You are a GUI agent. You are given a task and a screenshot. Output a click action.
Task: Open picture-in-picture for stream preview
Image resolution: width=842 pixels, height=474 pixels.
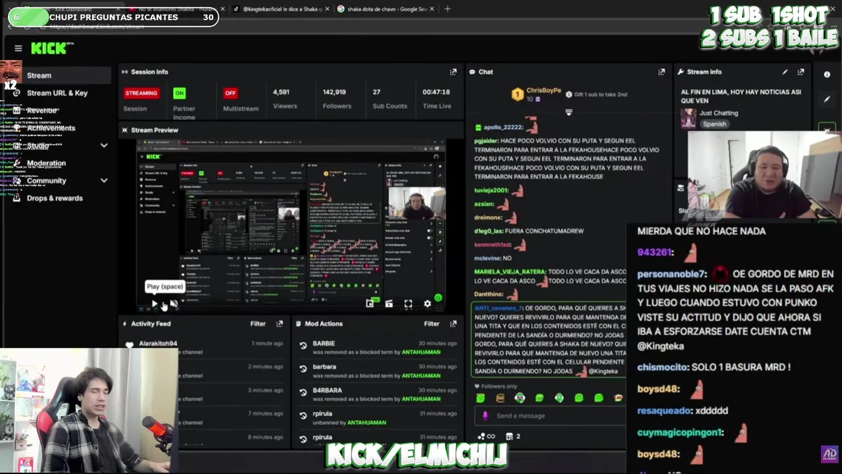370,303
